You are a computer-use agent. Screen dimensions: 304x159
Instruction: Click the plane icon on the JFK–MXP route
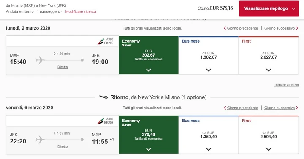[40, 140]
